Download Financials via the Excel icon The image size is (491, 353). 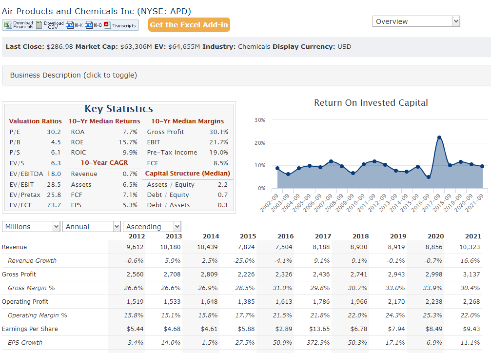click(8, 25)
